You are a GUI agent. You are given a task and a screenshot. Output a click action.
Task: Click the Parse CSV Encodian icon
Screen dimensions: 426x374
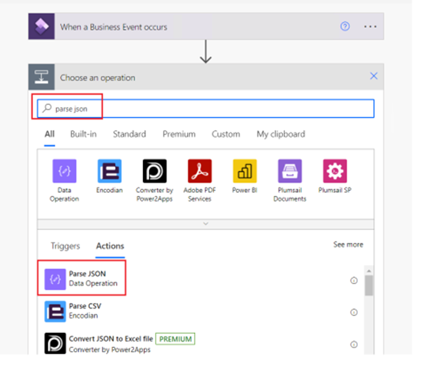pos(55,312)
